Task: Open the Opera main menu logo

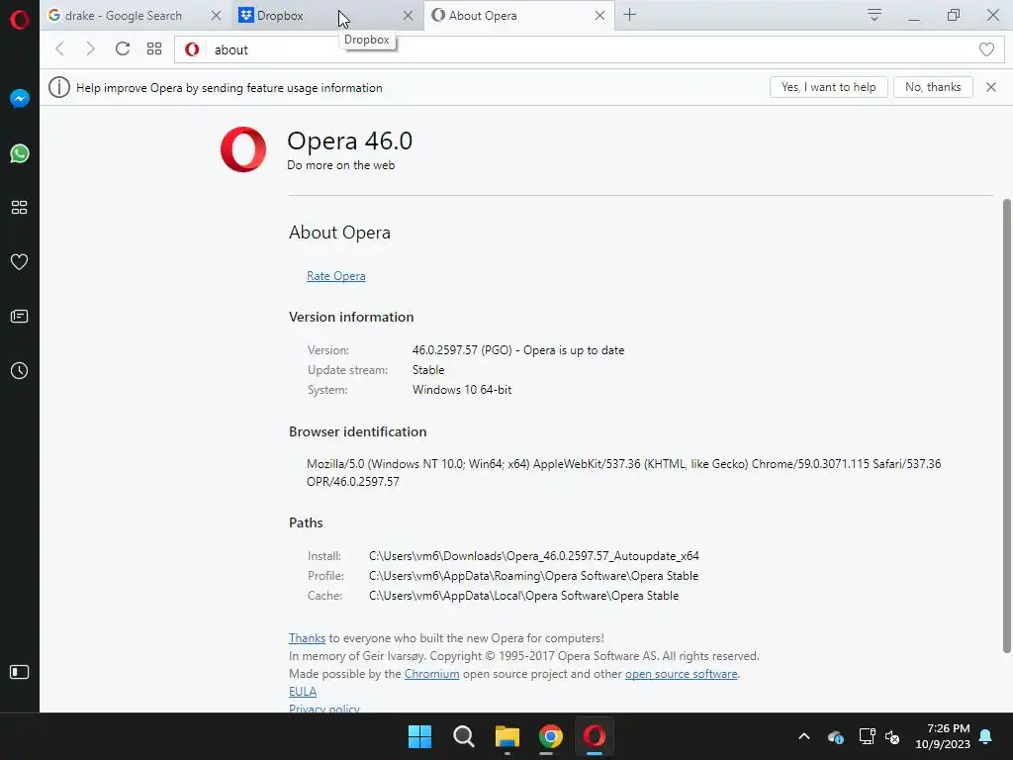Action: tap(20, 20)
